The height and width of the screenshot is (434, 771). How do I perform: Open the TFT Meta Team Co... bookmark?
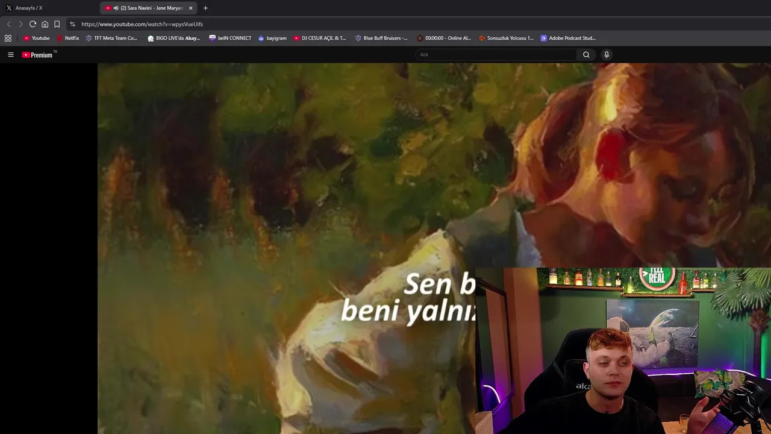pos(111,38)
